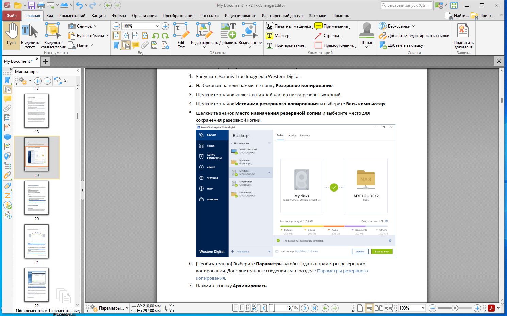
Task: Click the Edit Text tool
Action: [181, 36]
